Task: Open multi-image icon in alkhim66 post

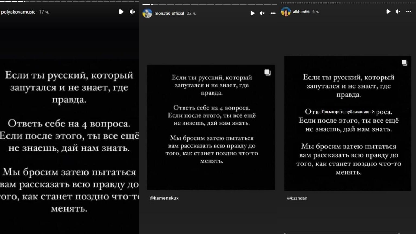Action: pyautogui.click(x=404, y=63)
